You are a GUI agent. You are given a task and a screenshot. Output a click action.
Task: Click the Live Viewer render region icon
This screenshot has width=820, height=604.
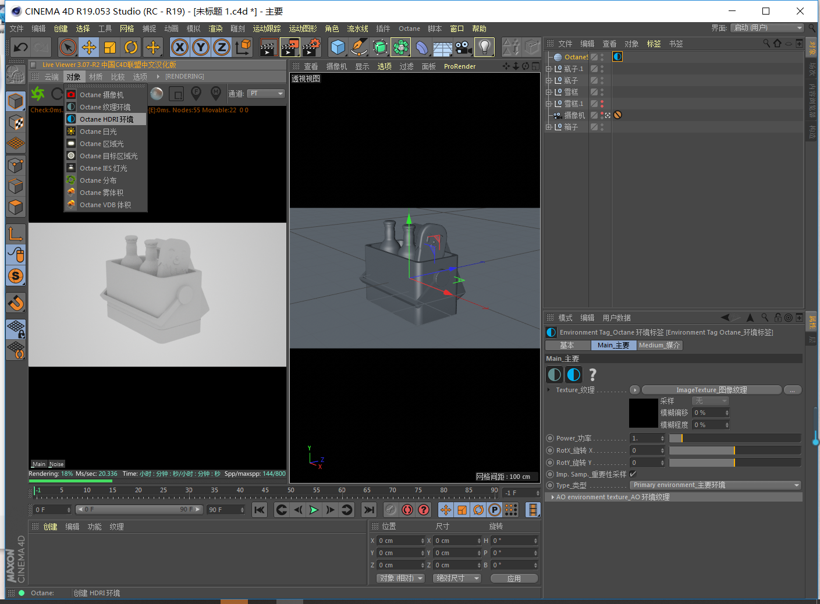(x=176, y=93)
